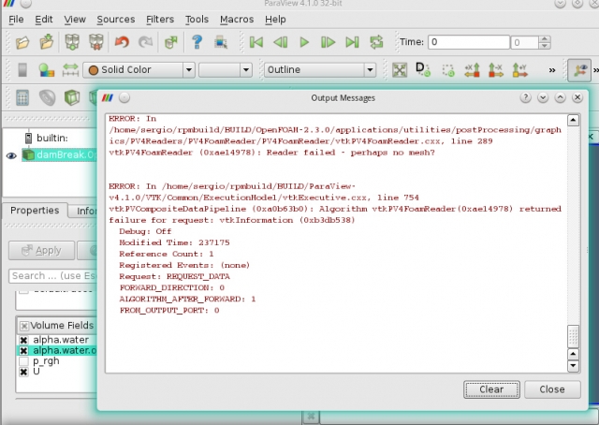
Task: Click the Close button in Output Messages
Action: [x=551, y=389]
